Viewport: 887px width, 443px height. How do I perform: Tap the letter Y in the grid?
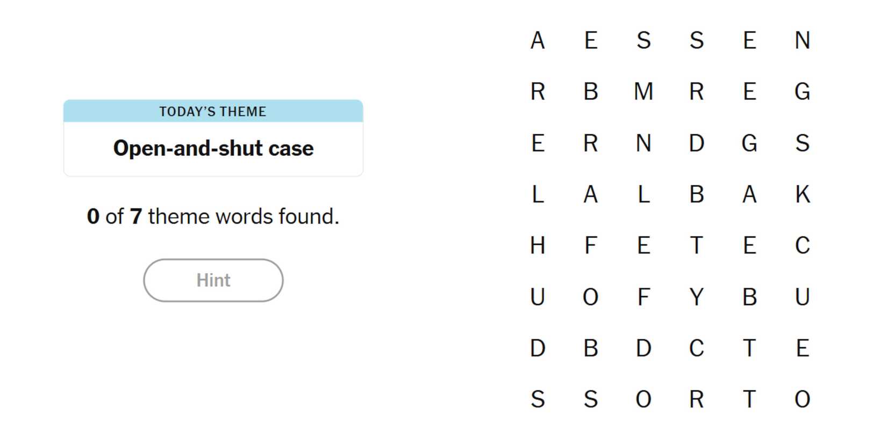pyautogui.click(x=696, y=297)
